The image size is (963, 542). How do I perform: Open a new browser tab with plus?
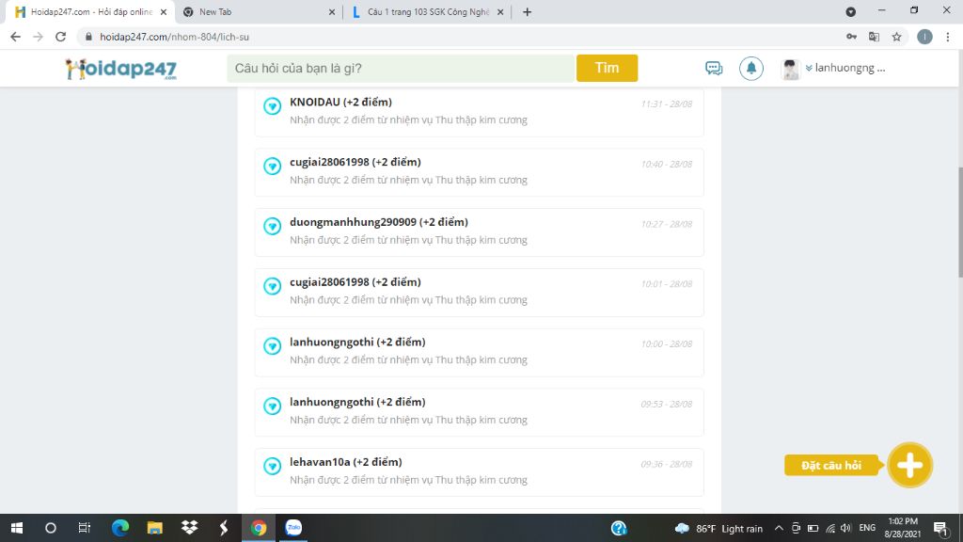pyautogui.click(x=527, y=11)
